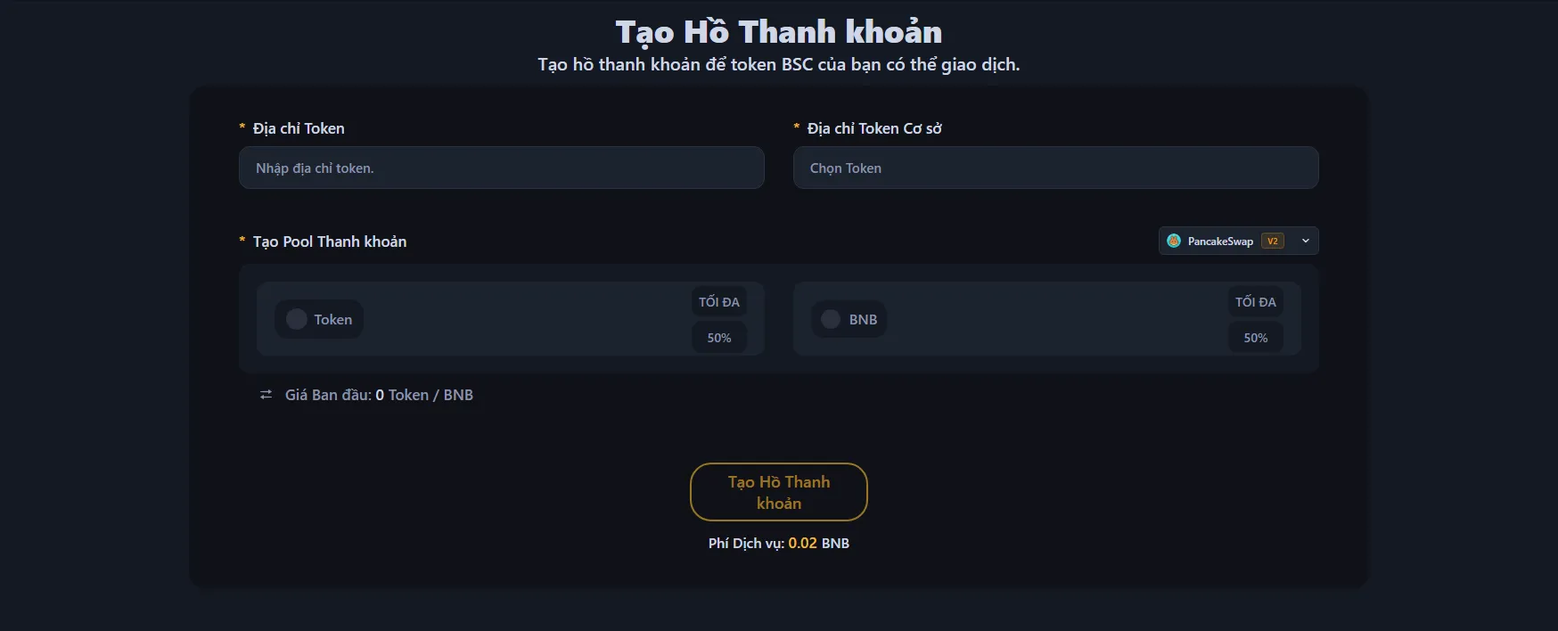Viewport: 1558px width, 631px height.
Task: Focus the "Nhập địa chỉ token" input field
Action: 501,168
